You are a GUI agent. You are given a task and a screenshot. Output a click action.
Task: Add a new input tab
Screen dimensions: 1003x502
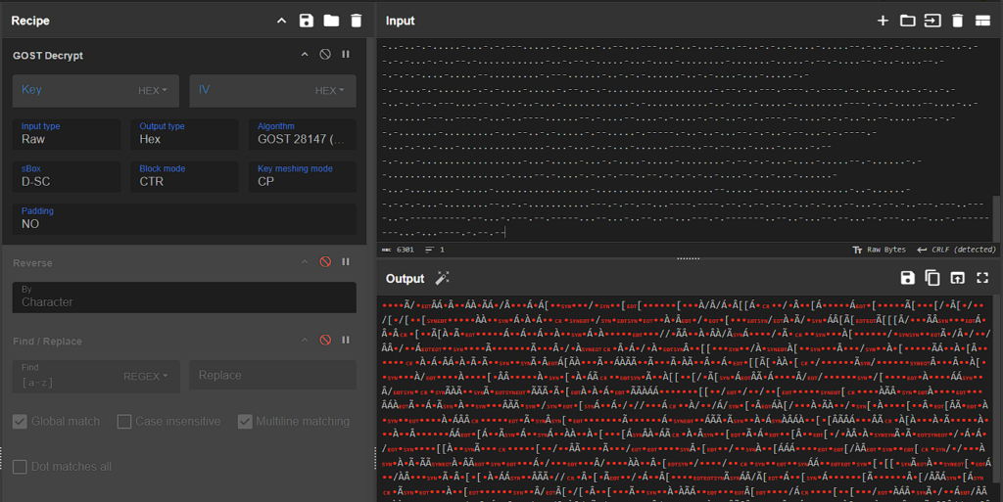point(883,21)
